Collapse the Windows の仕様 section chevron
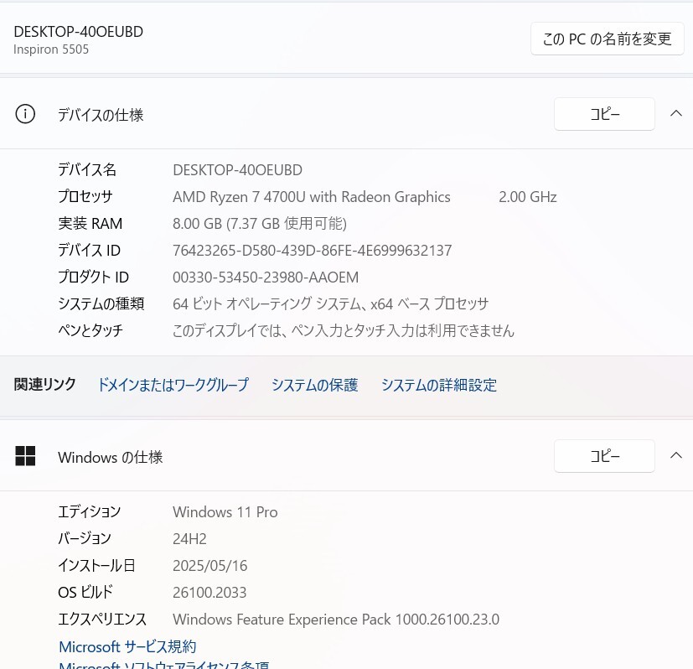 675,455
